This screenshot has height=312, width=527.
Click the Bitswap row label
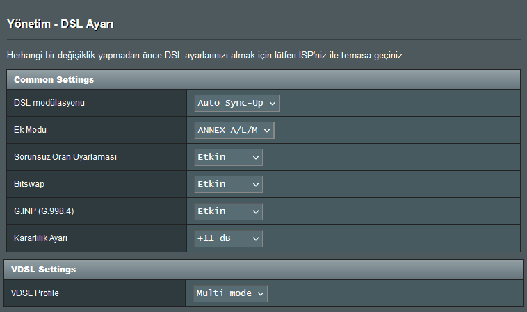tap(29, 184)
